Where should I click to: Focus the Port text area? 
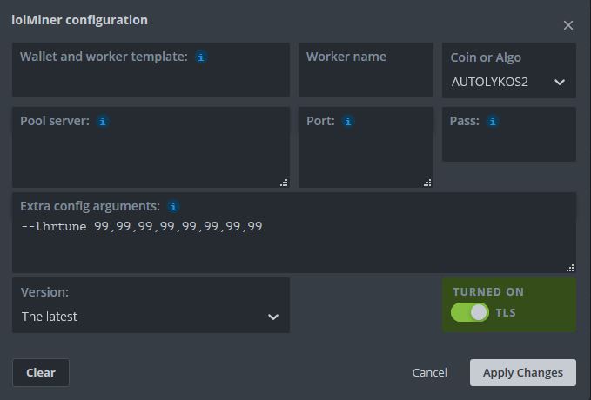point(366,147)
